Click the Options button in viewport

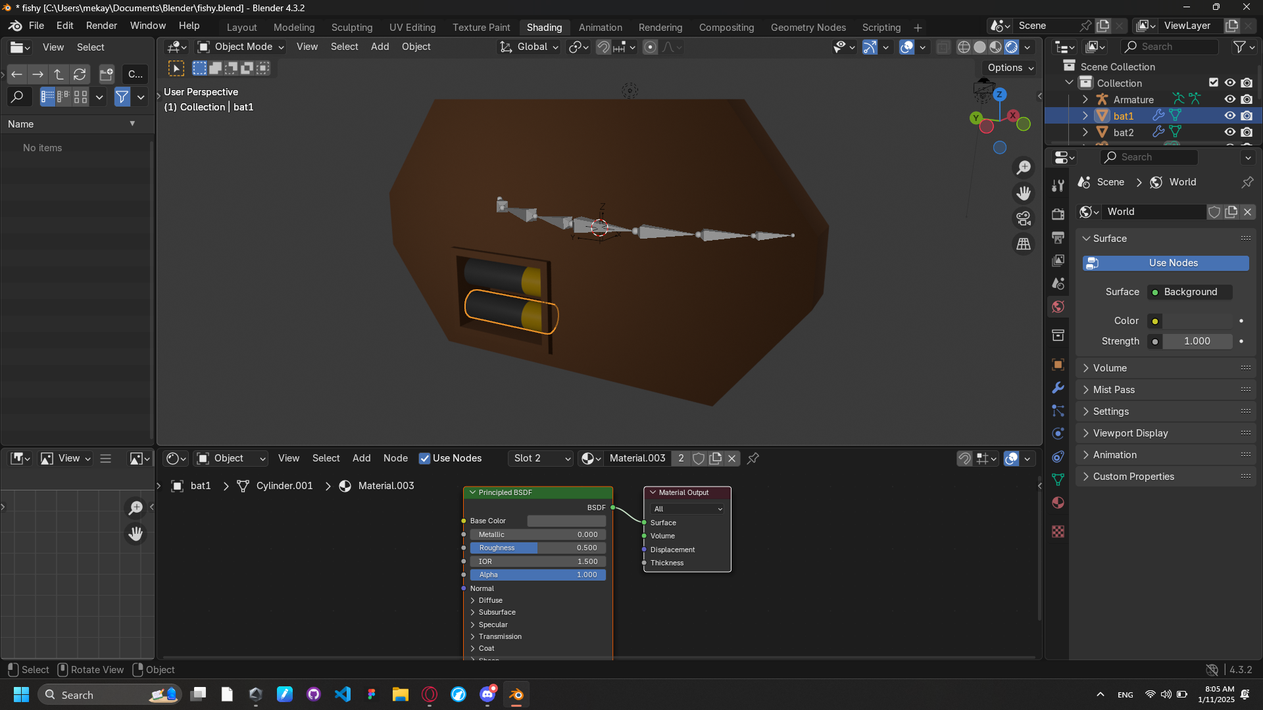[1010, 68]
